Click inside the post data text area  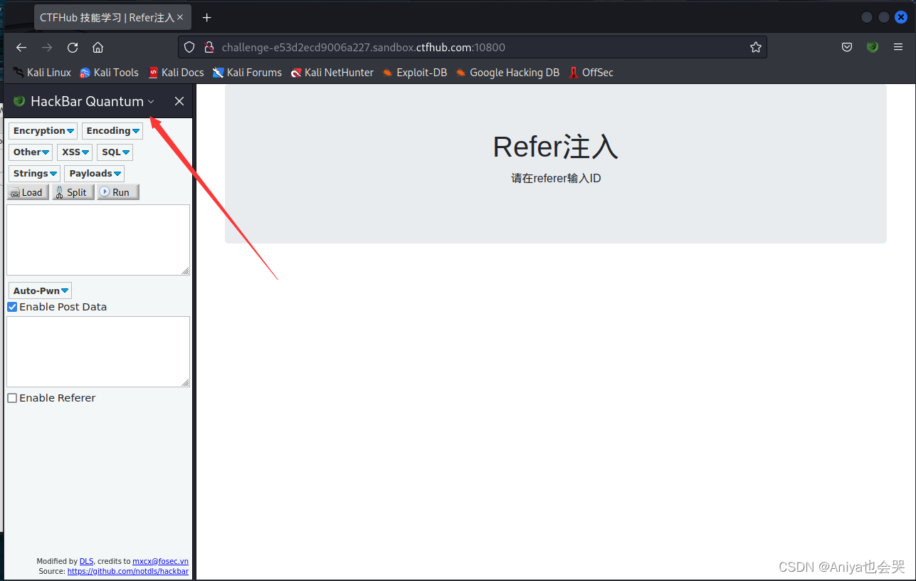[98, 352]
